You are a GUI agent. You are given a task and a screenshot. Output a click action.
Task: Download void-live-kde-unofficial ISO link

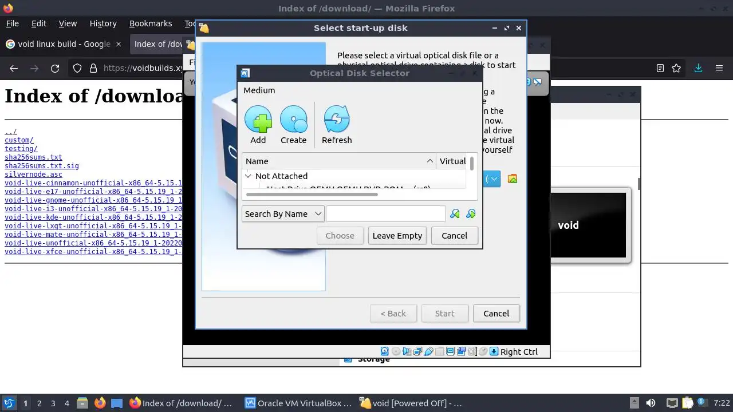(93, 217)
